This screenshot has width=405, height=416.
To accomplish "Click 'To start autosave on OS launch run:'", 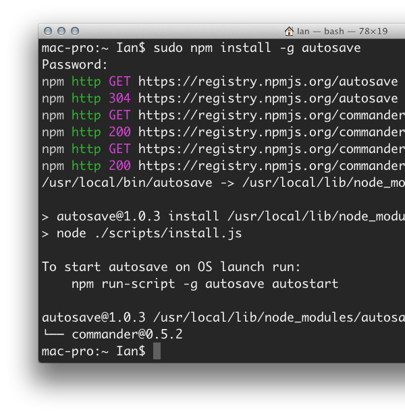I will tap(171, 267).
